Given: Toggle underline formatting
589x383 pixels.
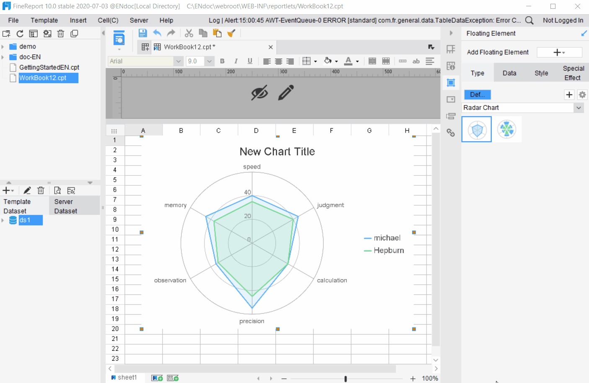Looking at the screenshot, I should click(250, 61).
